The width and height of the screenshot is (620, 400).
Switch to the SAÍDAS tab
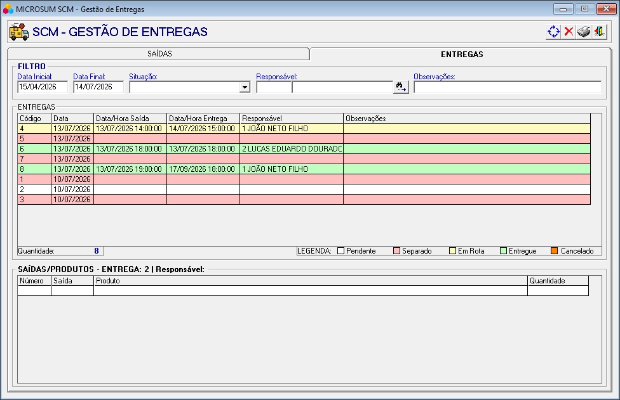click(x=159, y=54)
